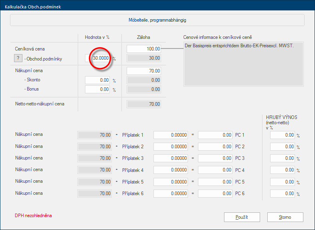Focus the PC 5 result field
The width and height of the screenshot is (315, 230).
pos(215,182)
